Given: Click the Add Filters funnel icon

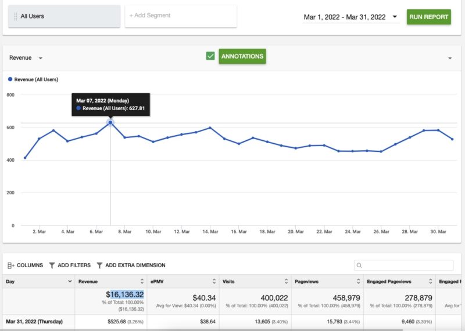Looking at the screenshot, I should pos(52,265).
